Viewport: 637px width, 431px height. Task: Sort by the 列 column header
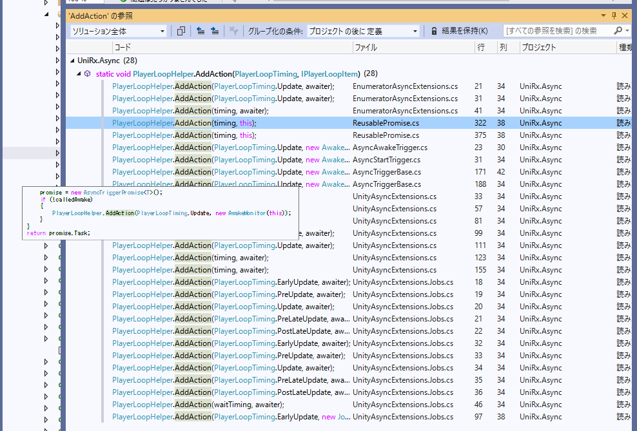point(508,48)
